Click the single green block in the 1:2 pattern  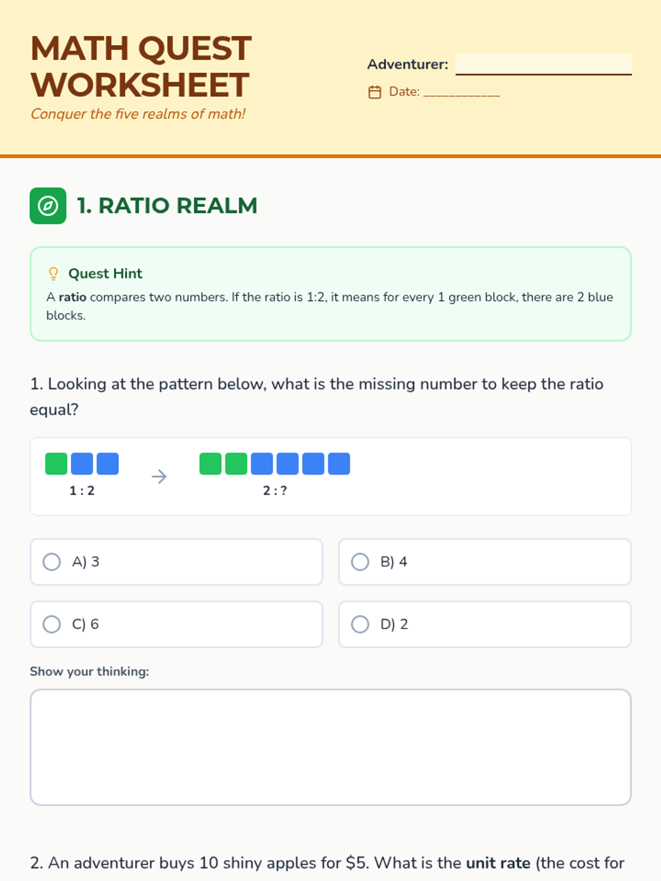(56, 464)
